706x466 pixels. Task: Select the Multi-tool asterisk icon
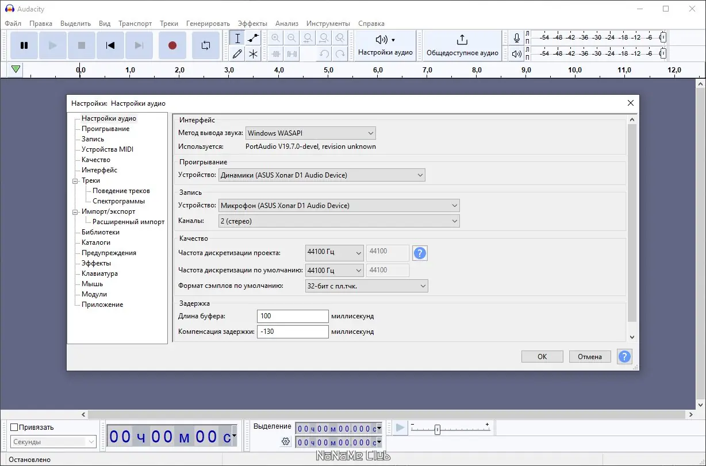tap(253, 54)
